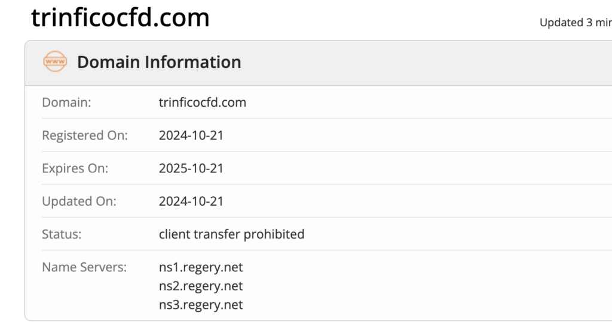
Task: Click the trinficocfd.com page heading
Action: point(120,17)
